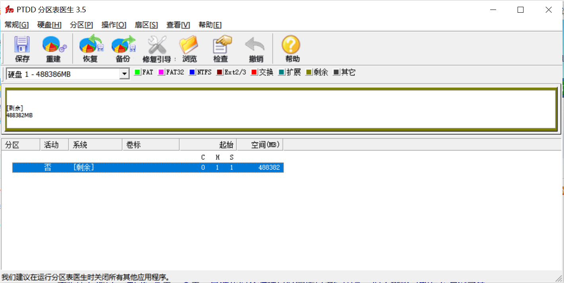
Task: Open the 查看[V] menu
Action: [178, 25]
